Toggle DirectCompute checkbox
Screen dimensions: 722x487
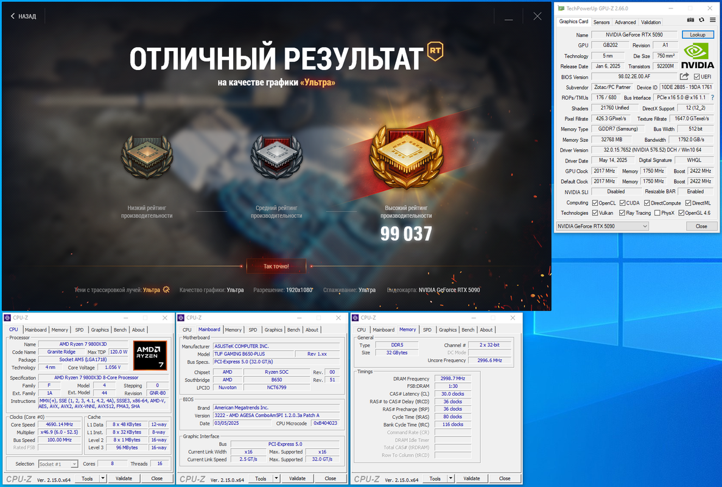point(647,203)
